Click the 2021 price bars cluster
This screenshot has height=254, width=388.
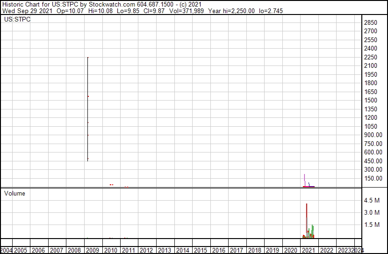[309, 184]
